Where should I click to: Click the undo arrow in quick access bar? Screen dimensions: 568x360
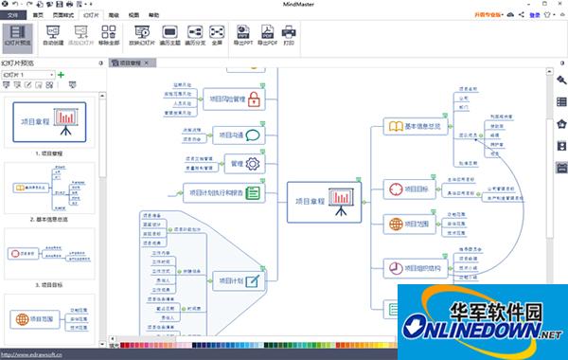tap(15, 4)
